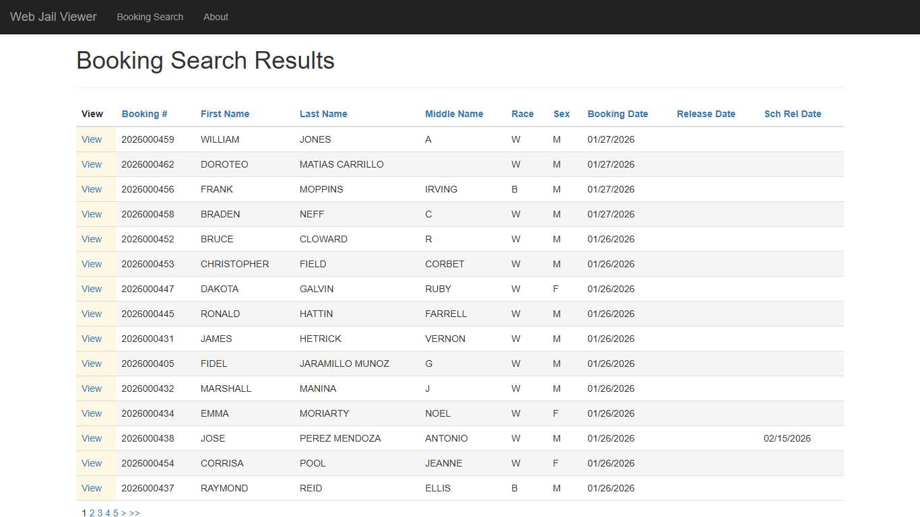Image resolution: width=920 pixels, height=517 pixels.
Task: View booking record for WILLIAM JONES
Action: pyautogui.click(x=92, y=139)
